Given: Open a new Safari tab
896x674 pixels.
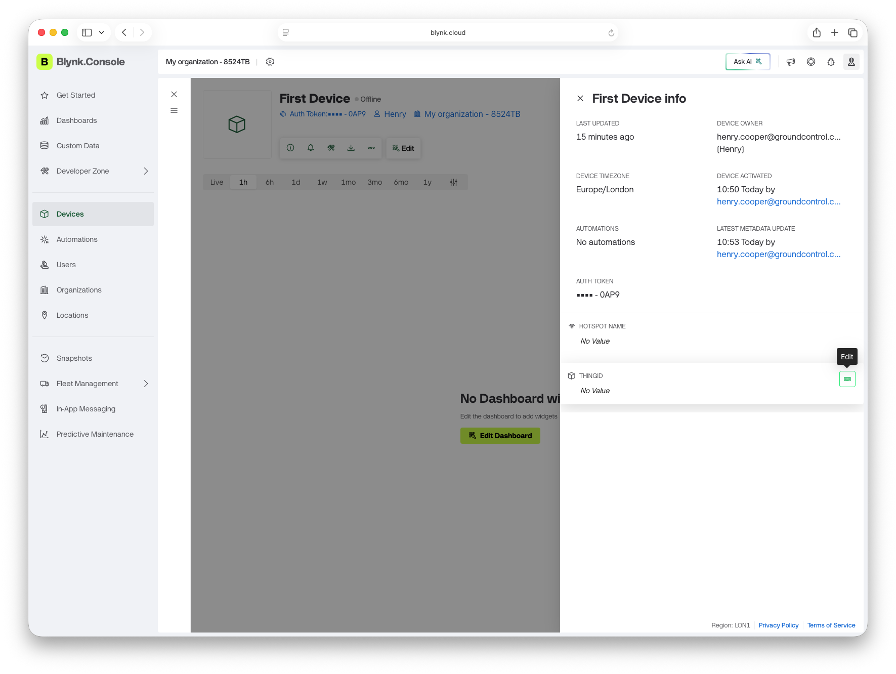Looking at the screenshot, I should coord(835,32).
